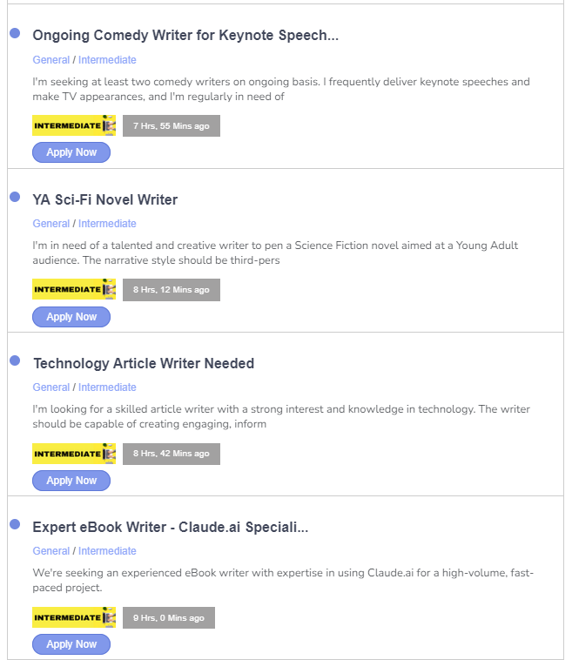Click Intermediate badge icon under Expert eBook listing

click(x=74, y=617)
